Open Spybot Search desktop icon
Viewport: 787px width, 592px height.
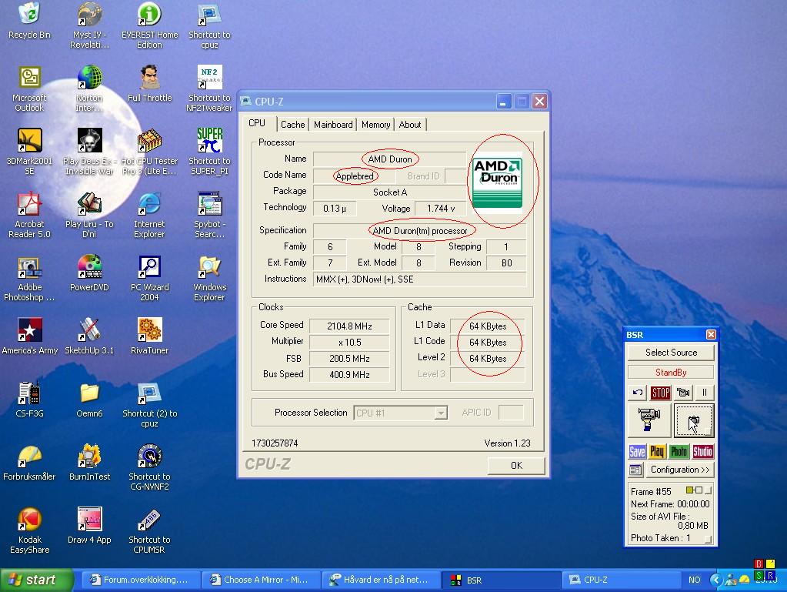tap(209, 215)
